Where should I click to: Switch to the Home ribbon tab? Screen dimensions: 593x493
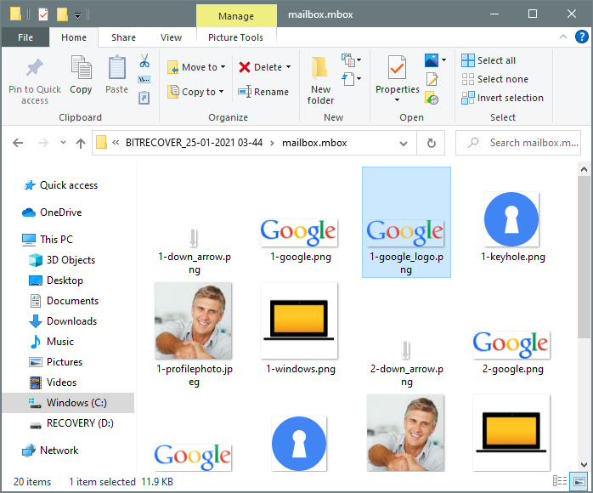click(x=74, y=37)
